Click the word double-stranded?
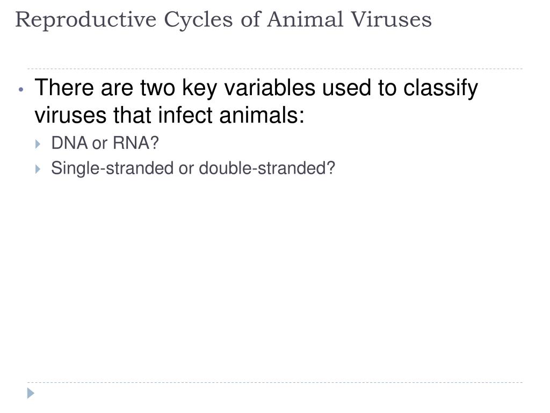 tap(267, 168)
